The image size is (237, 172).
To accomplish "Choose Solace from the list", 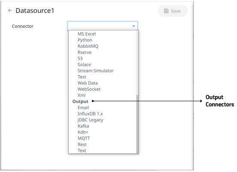I will click(x=84, y=65).
